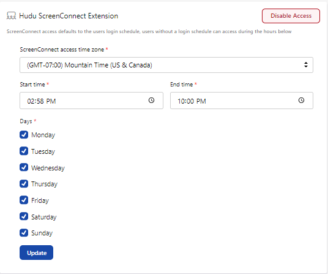This screenshot has height=274, width=328.
Task: Toggle the Wednesday checkbox
Action: [24, 167]
